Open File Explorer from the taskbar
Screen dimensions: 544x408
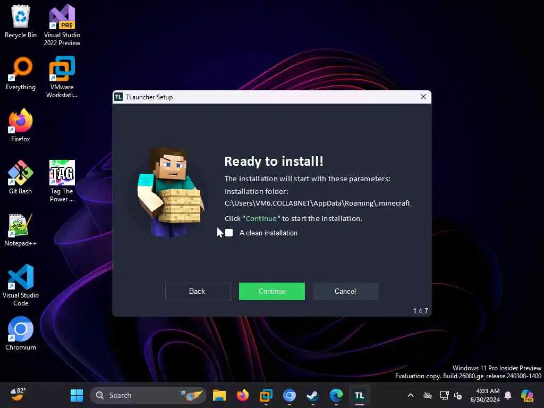click(219, 395)
